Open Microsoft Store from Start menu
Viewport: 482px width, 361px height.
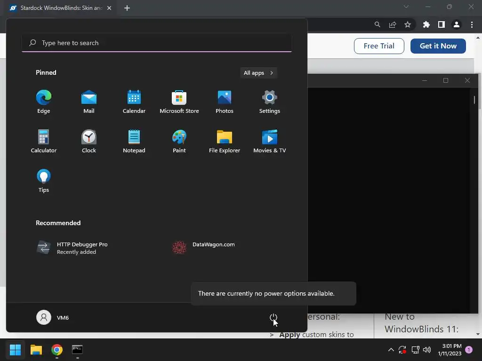tap(179, 102)
